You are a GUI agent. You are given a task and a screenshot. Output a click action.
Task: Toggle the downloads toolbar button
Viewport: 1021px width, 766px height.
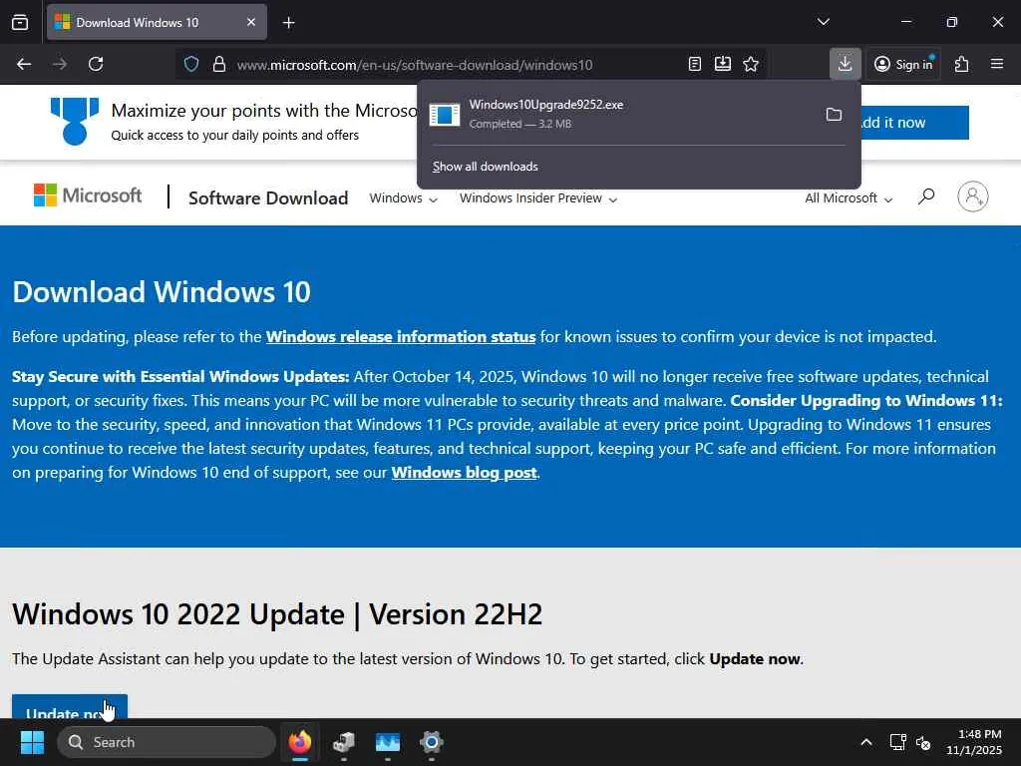(846, 64)
